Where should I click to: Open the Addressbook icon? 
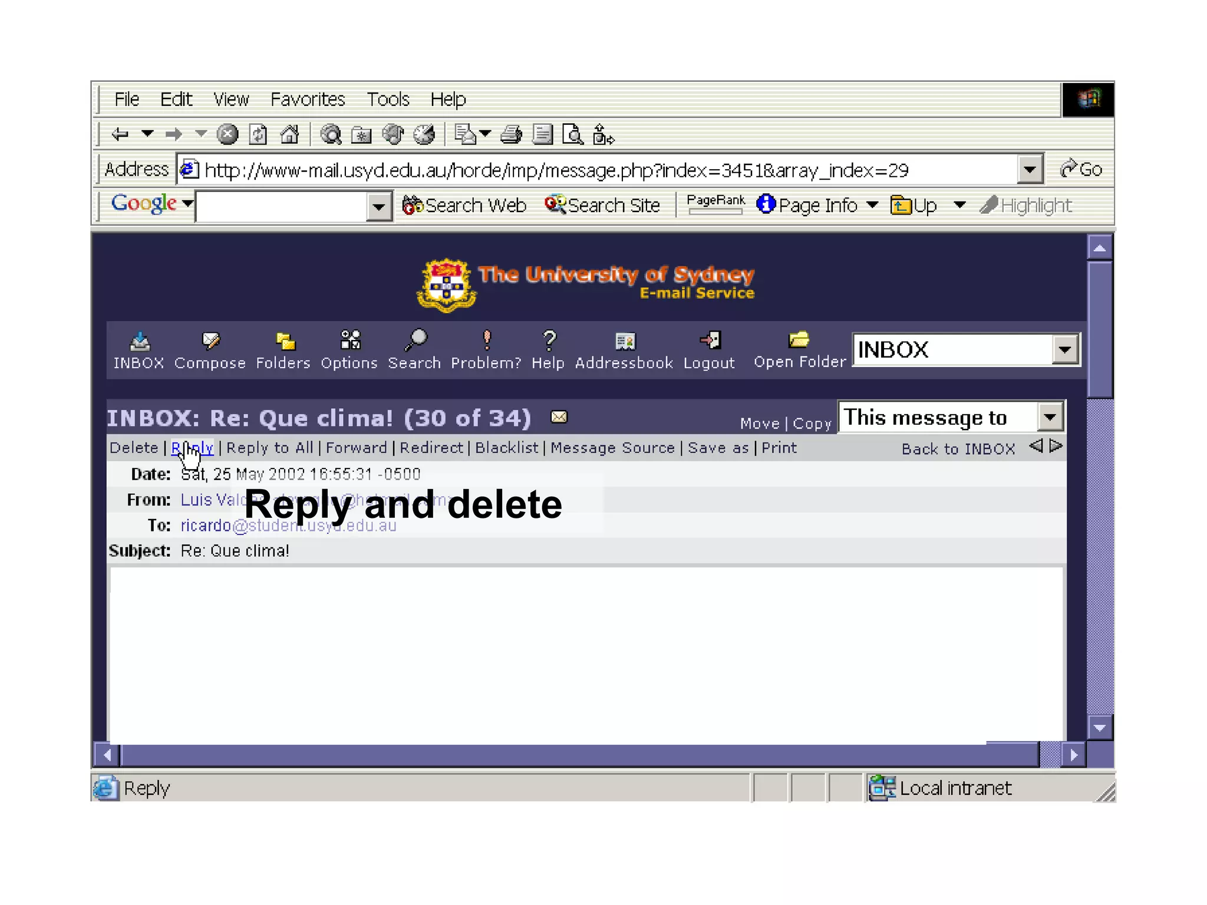tap(625, 341)
